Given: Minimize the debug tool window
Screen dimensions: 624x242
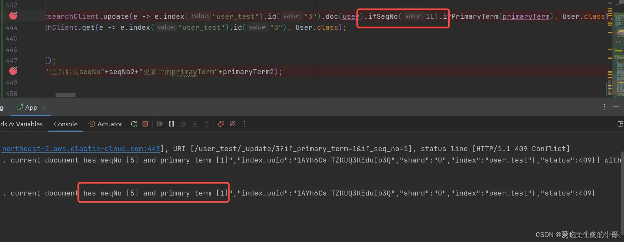Looking at the screenshot, I should (616, 107).
